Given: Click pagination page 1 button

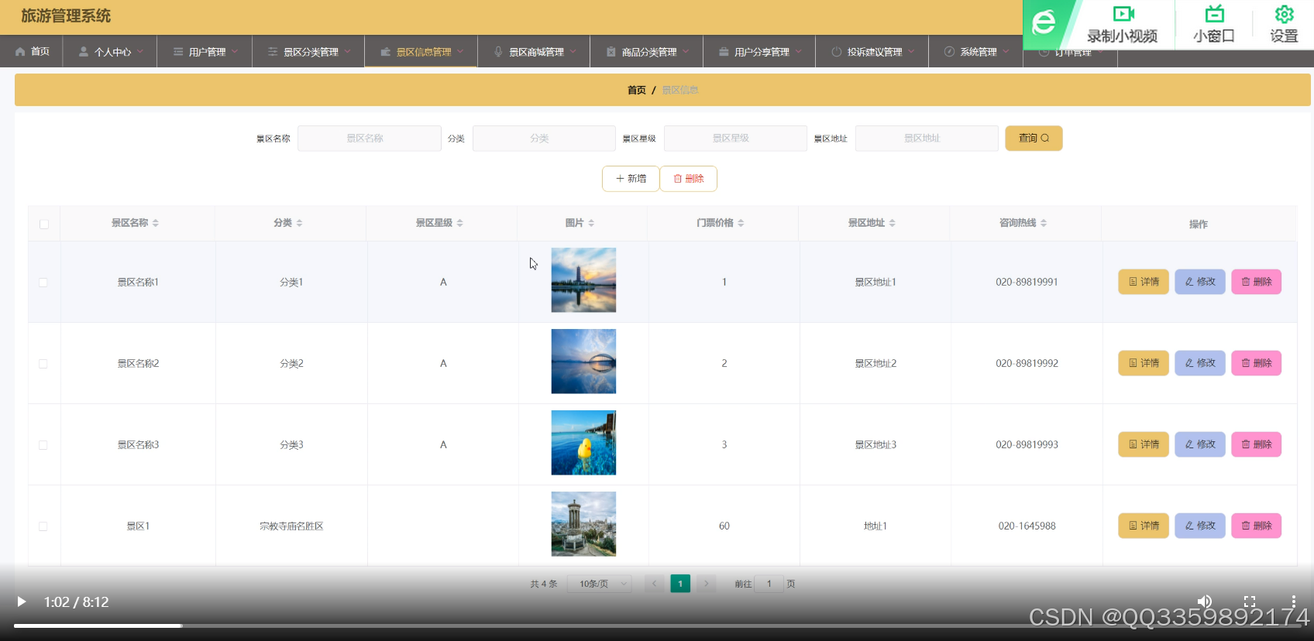Looking at the screenshot, I should (x=680, y=584).
